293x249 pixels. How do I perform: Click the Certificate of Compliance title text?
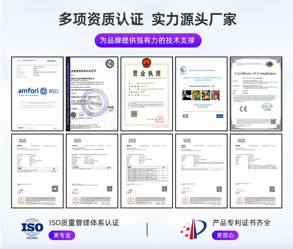[x=255, y=73]
